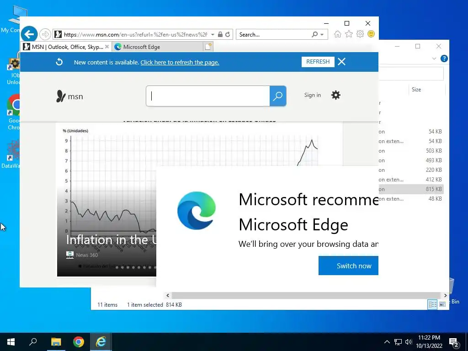Click the MSN web search input box
Image resolution: width=468 pixels, height=351 pixels.
click(x=208, y=96)
